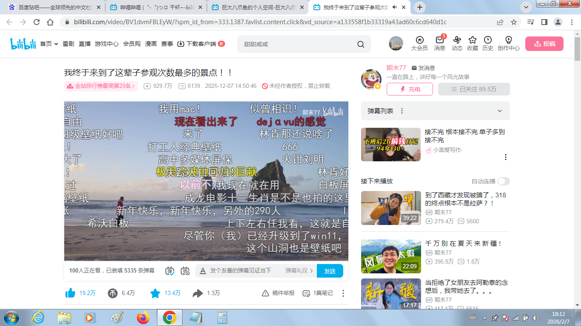Like the video with thumbs-up icon
Screen dimensions: 581x326
click(x=70, y=293)
